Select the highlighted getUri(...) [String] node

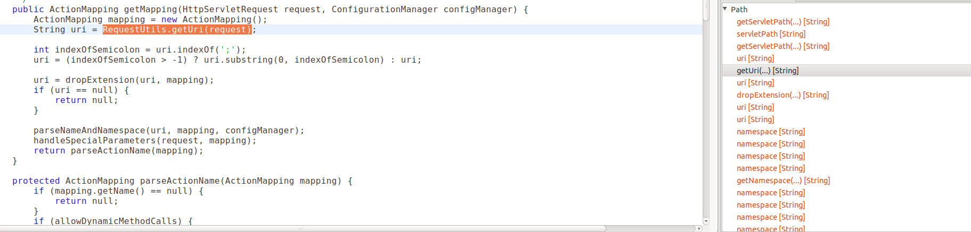pyautogui.click(x=767, y=71)
